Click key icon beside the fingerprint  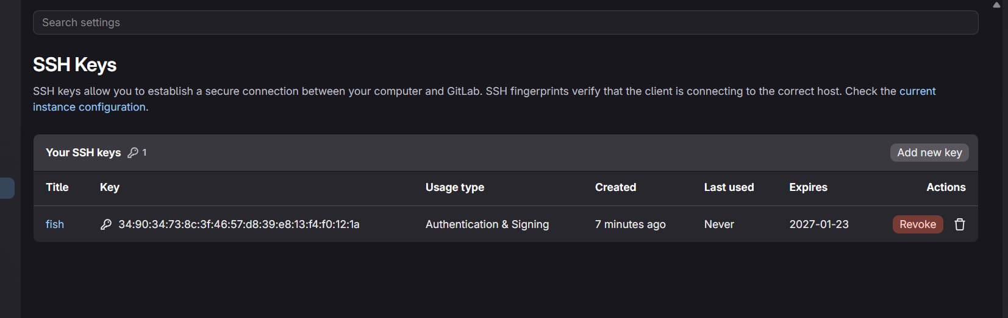click(x=106, y=224)
